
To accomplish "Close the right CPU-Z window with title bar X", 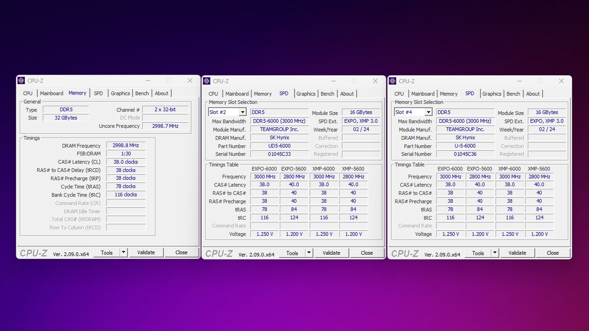I will coord(561,81).
